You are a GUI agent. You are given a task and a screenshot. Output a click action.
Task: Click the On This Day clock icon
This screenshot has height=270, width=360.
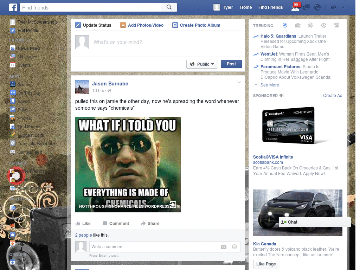point(13,93)
